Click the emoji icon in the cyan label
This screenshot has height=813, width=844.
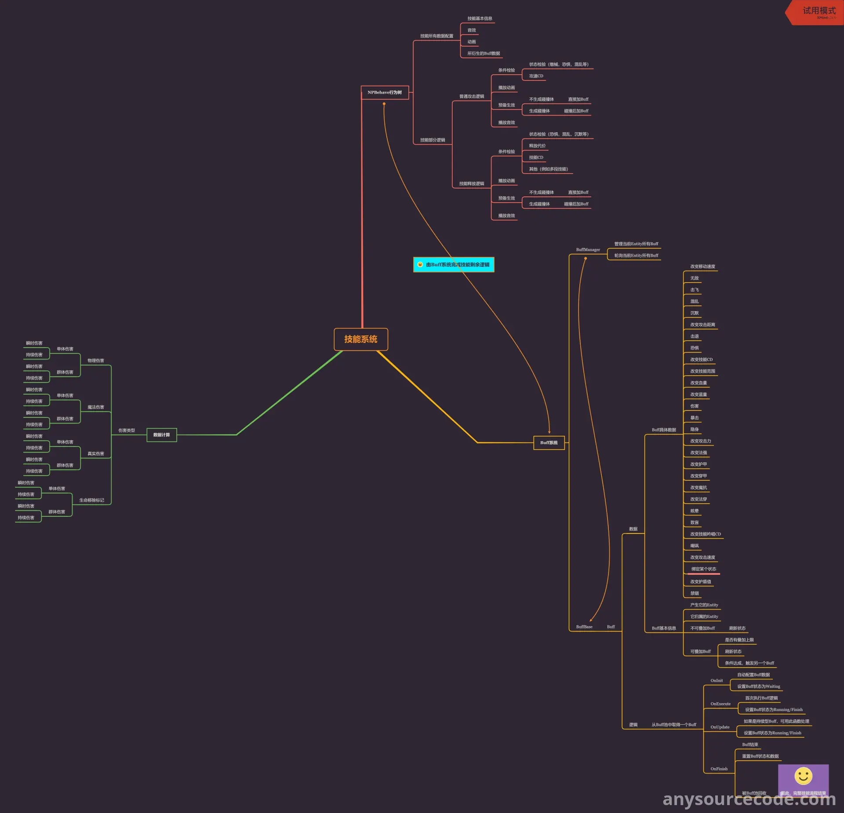420,265
